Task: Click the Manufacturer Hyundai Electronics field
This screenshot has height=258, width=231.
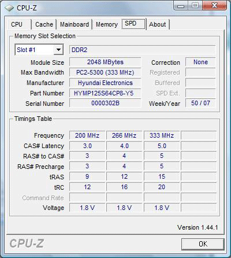Action: pyautogui.click(x=105, y=83)
